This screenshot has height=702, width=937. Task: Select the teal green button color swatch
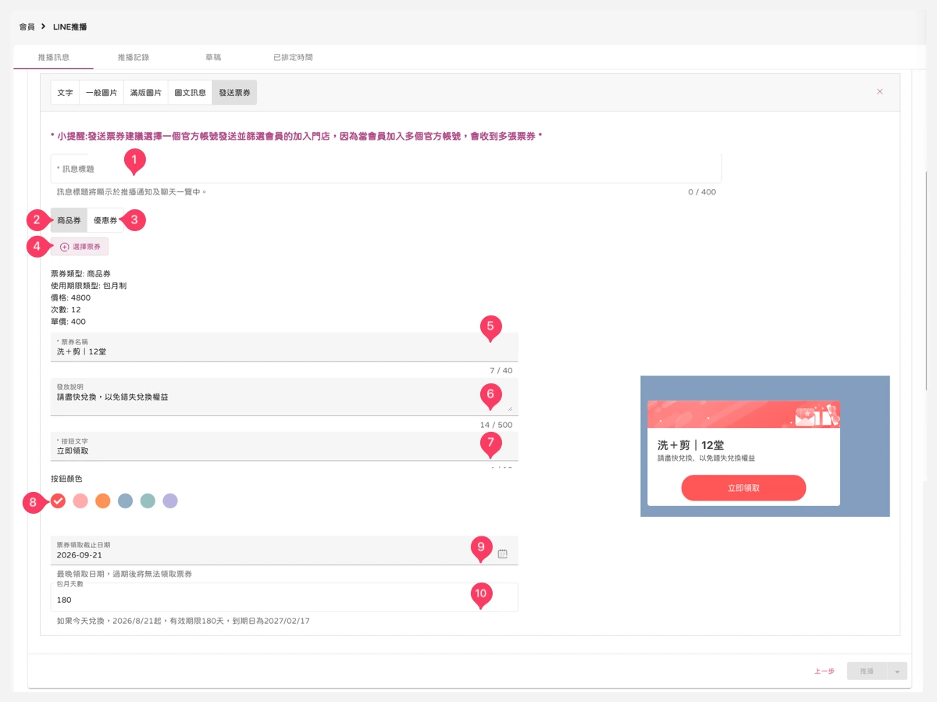(148, 501)
